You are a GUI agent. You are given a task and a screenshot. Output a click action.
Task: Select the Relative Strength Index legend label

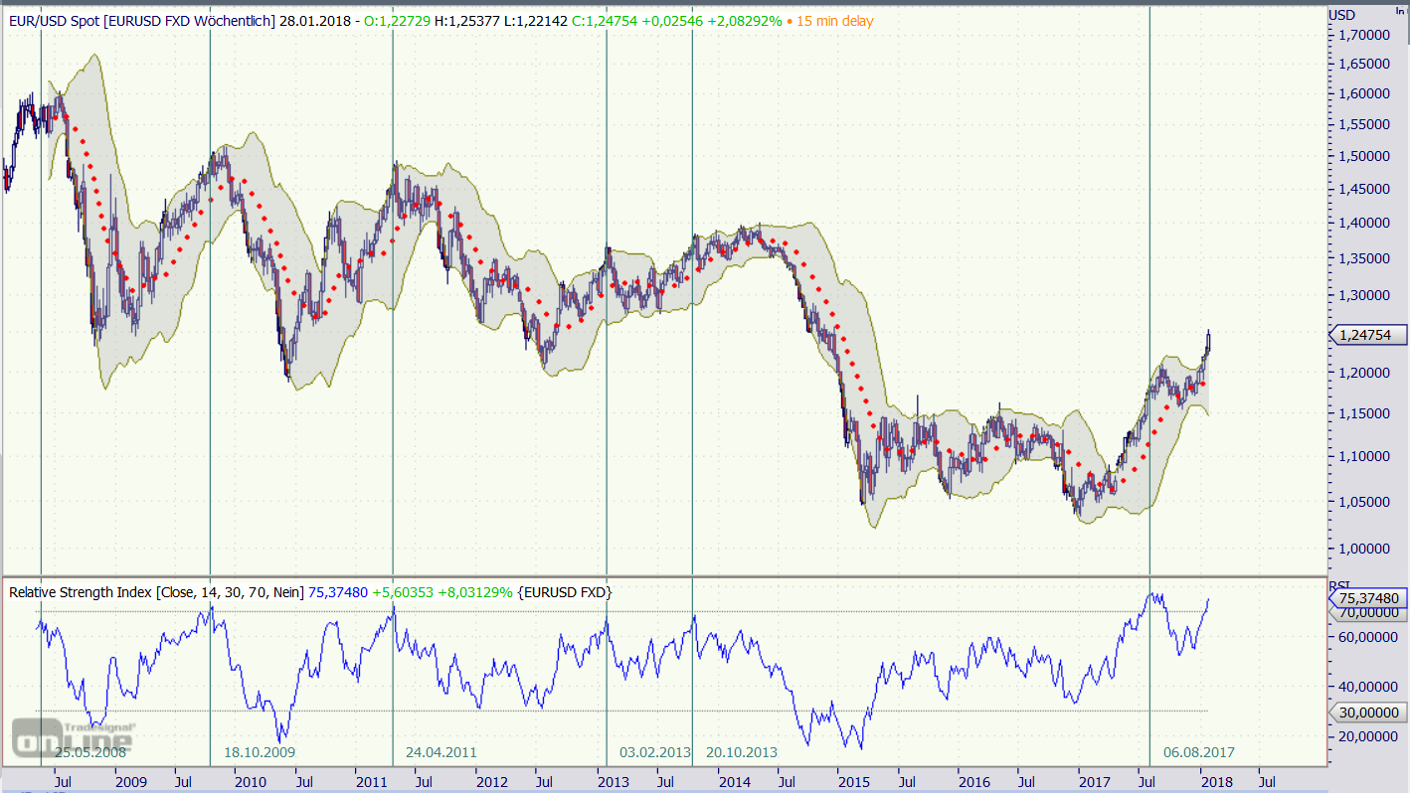tap(156, 591)
